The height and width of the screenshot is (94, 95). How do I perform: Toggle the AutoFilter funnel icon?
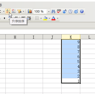coord(19,11)
